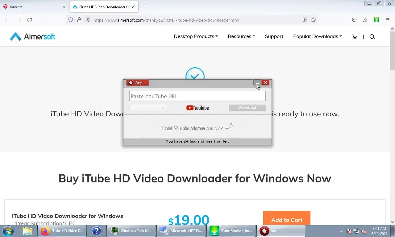The height and width of the screenshot is (237, 395).
Task: Open the Firefox application menu
Action: point(388,20)
